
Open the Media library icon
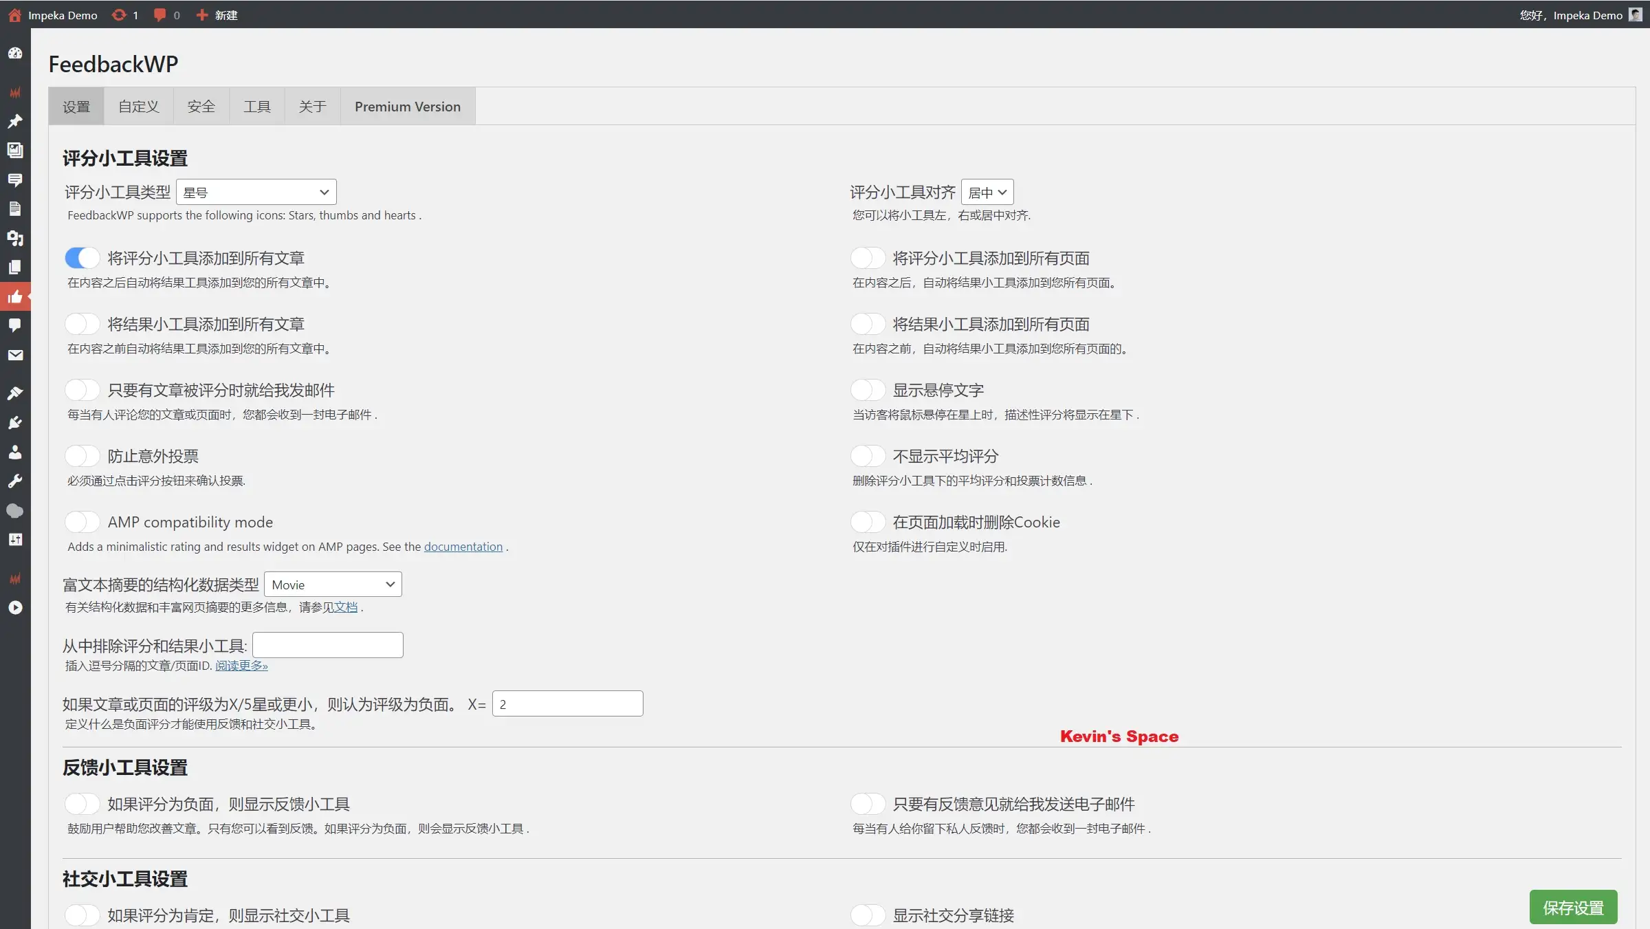15,151
